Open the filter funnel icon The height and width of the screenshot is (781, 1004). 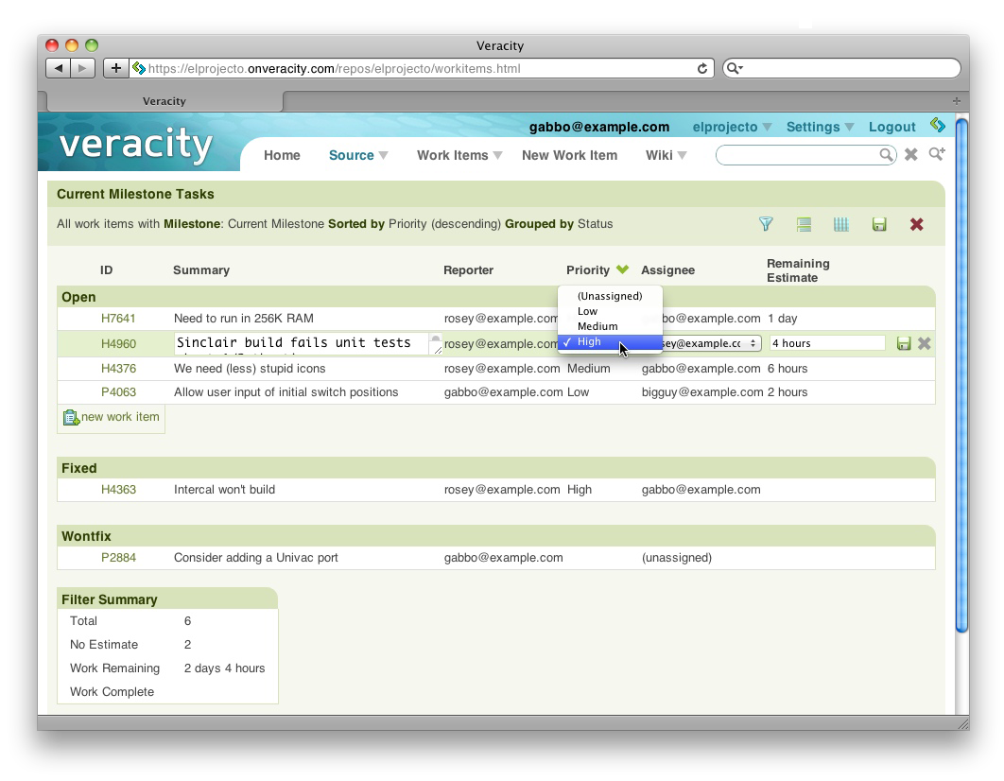(x=766, y=224)
